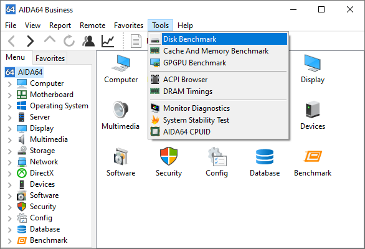
Task: Expand the Network tree node
Action: pyautogui.click(x=9, y=162)
